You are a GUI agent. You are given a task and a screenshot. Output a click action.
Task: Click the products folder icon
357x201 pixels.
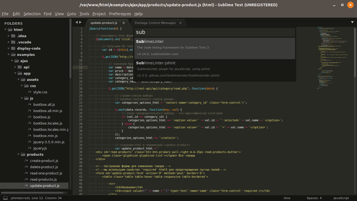pyautogui.click(x=23, y=154)
